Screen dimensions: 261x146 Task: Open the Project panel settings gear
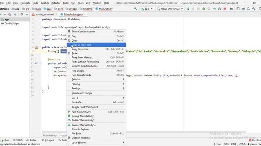coord(22,15)
